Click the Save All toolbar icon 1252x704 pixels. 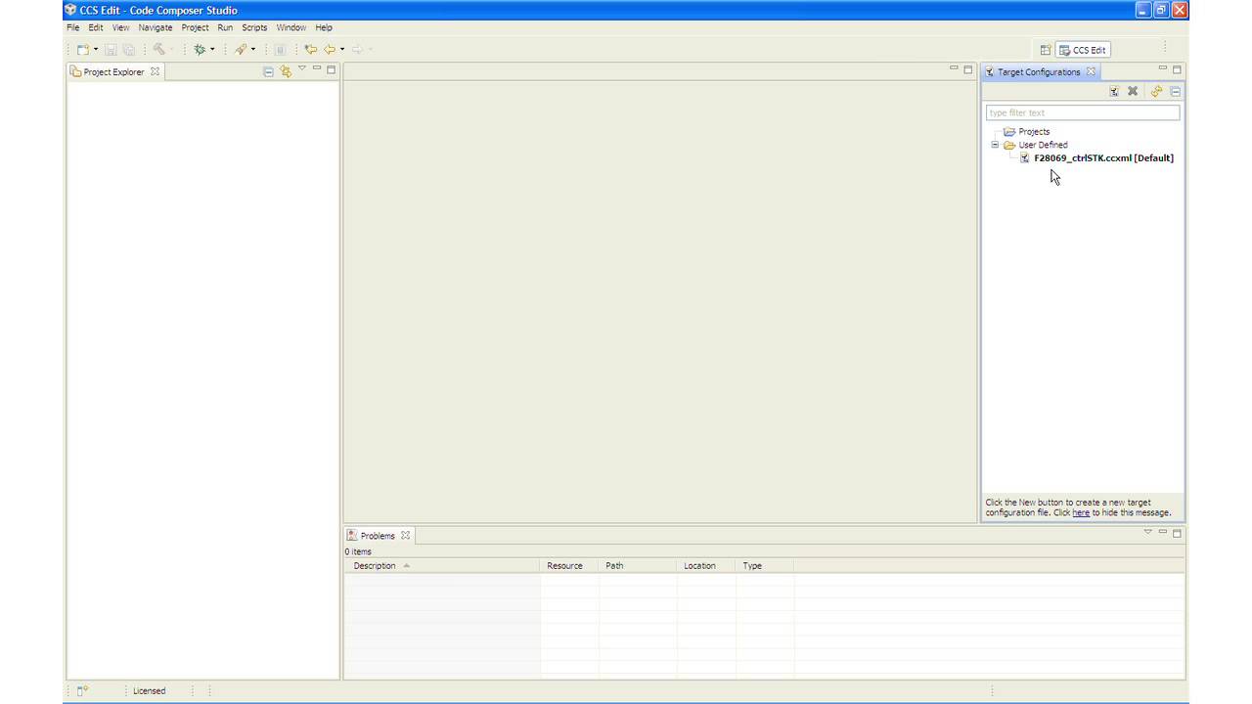point(128,49)
